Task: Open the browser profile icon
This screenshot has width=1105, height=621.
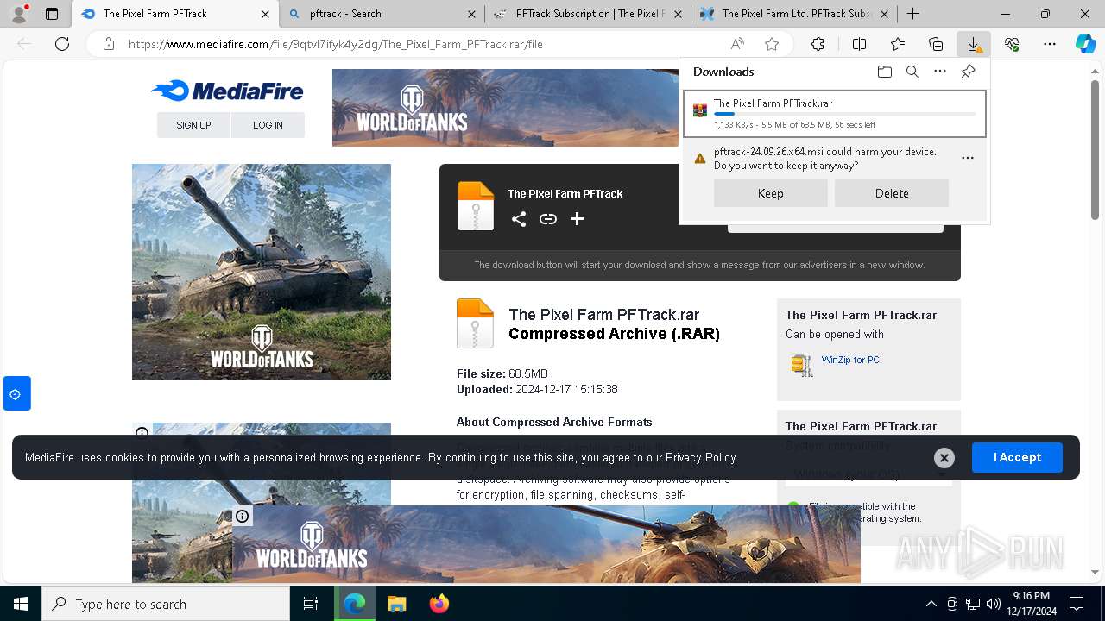Action: click(x=19, y=14)
